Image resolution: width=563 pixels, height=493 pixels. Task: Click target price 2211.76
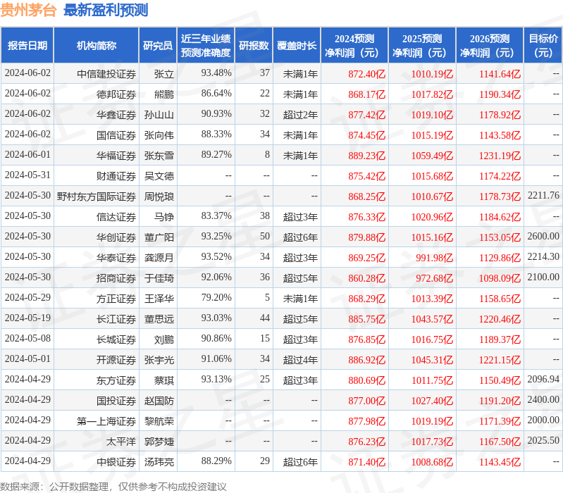[x=543, y=195]
